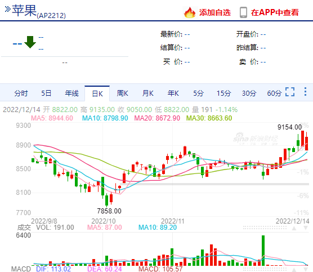
Task: Click the 添加自选 link
Action: coord(215,12)
